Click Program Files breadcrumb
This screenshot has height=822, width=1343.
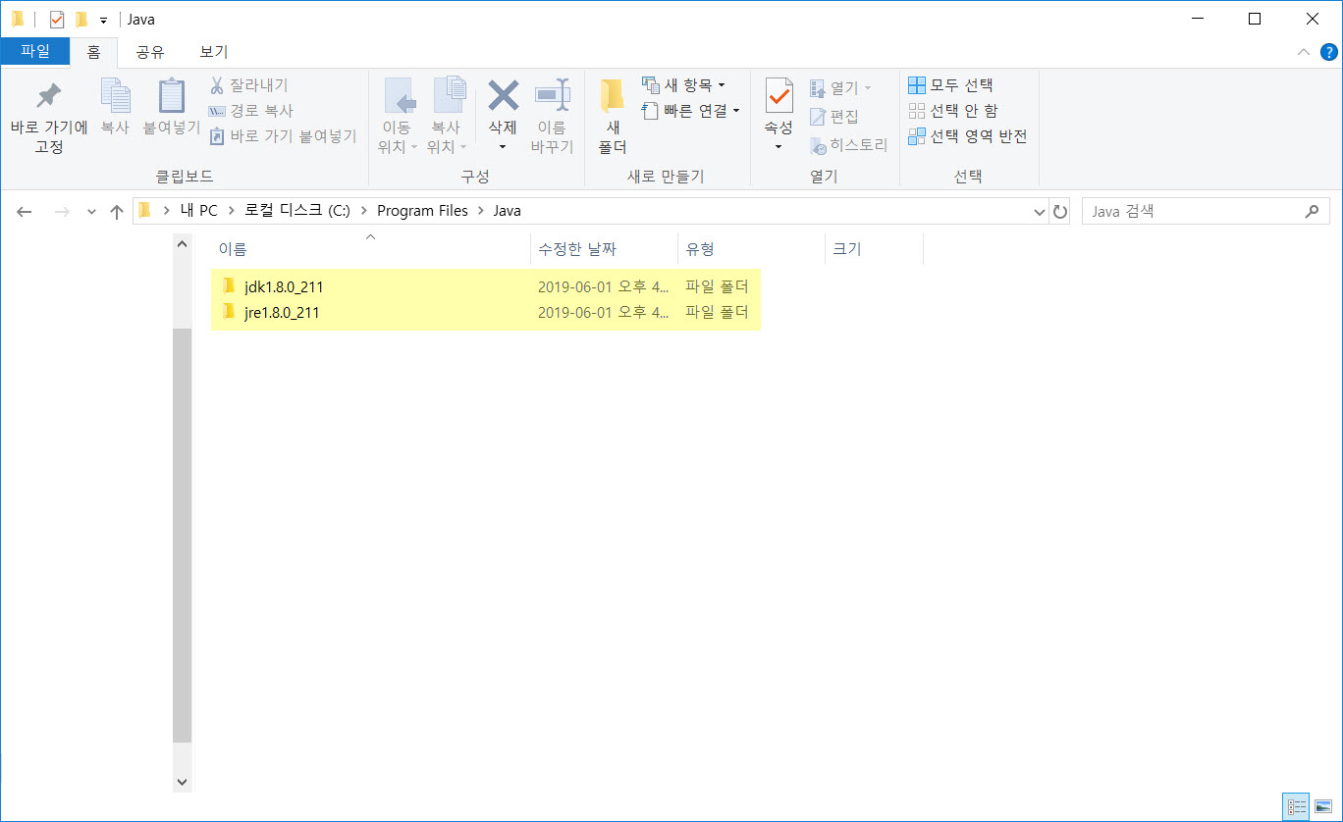(x=422, y=211)
